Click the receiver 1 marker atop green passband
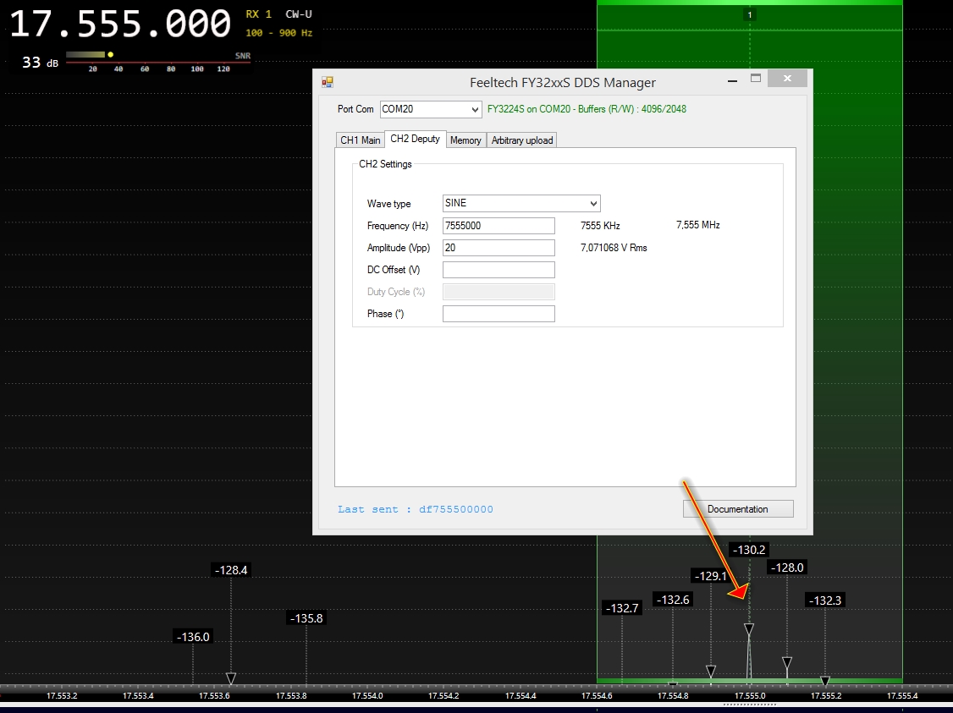Image resolution: width=953 pixels, height=713 pixels. pos(749,14)
